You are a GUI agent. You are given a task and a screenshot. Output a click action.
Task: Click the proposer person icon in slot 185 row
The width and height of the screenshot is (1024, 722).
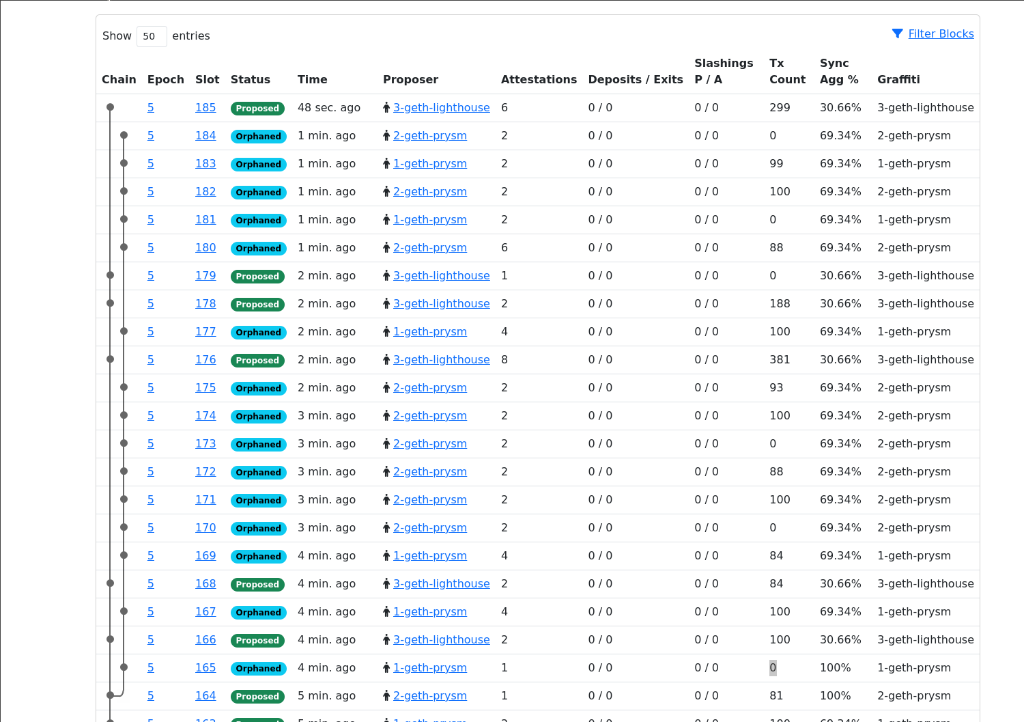(386, 107)
